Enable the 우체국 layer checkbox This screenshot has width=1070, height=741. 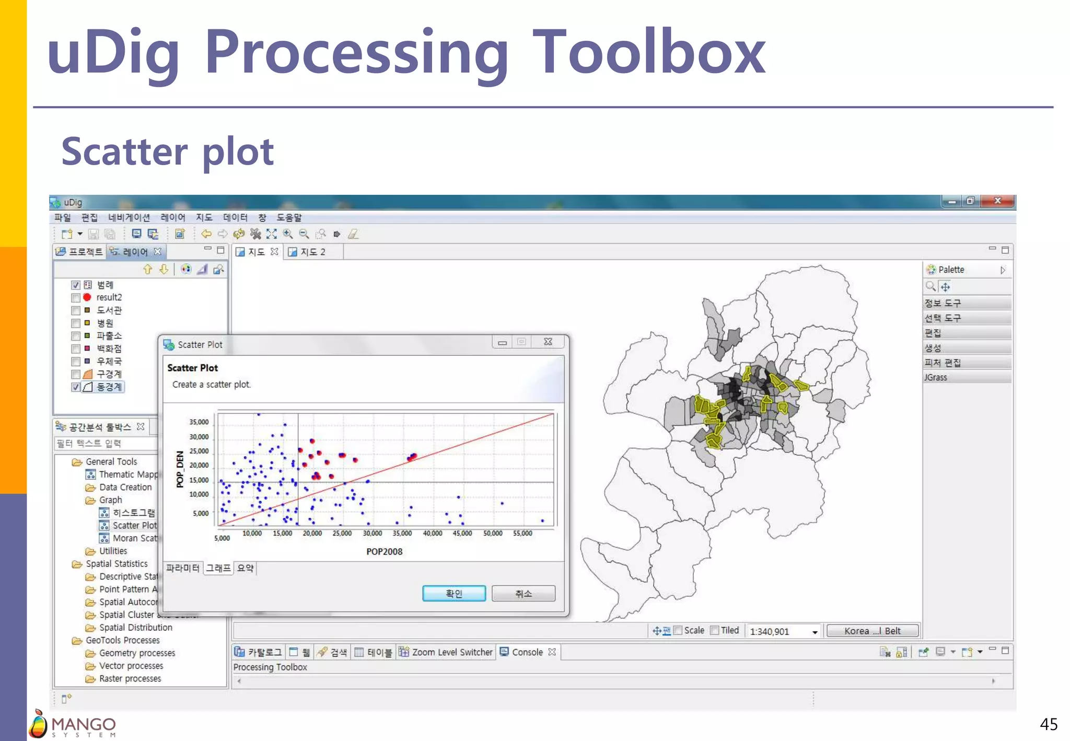(76, 362)
